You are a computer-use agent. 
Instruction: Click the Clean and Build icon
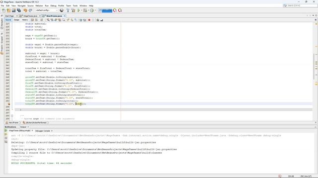tap(73, 10)
